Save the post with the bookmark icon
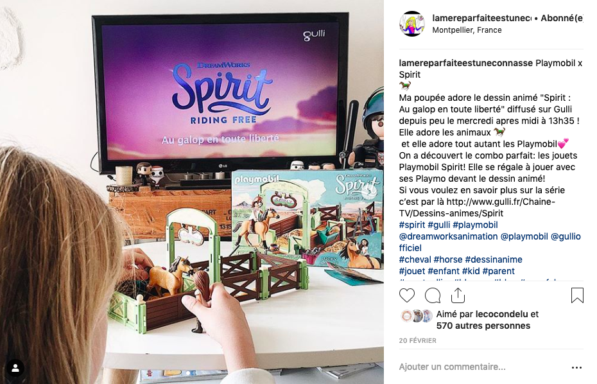 [577, 295]
